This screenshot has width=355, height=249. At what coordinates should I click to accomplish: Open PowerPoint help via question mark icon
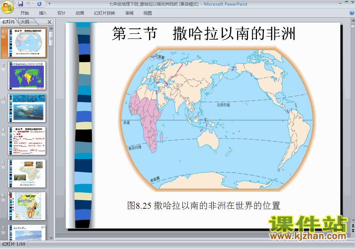pos(352,13)
